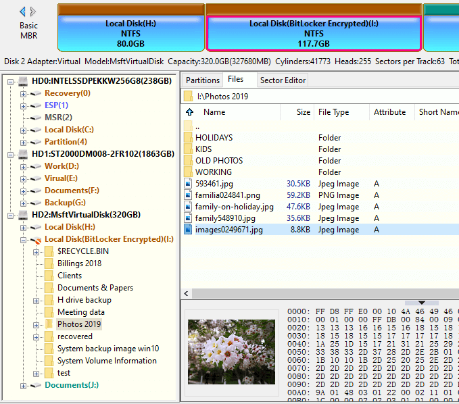Click the familia024841.png file icon
The image size is (459, 404).
click(x=189, y=195)
